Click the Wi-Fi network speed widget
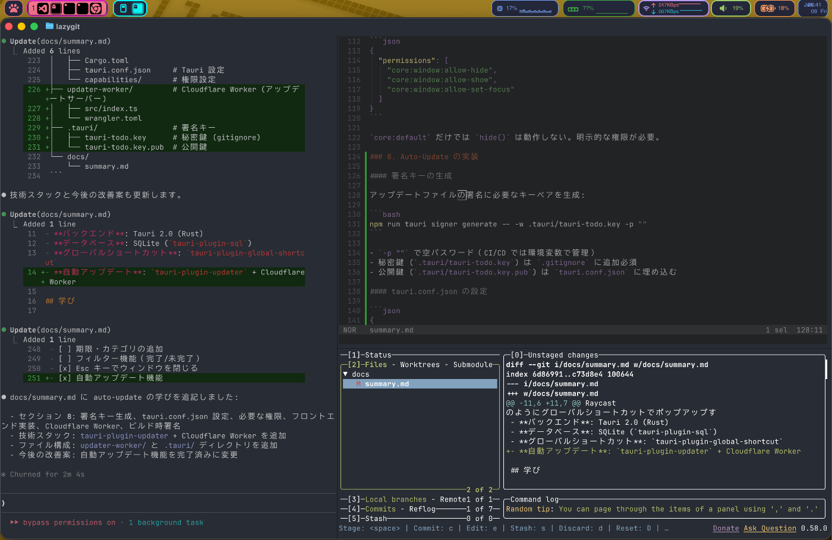The width and height of the screenshot is (832, 540). click(x=674, y=8)
